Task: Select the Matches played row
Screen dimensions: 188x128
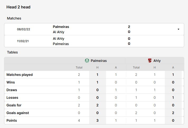Action: tap(94, 75)
